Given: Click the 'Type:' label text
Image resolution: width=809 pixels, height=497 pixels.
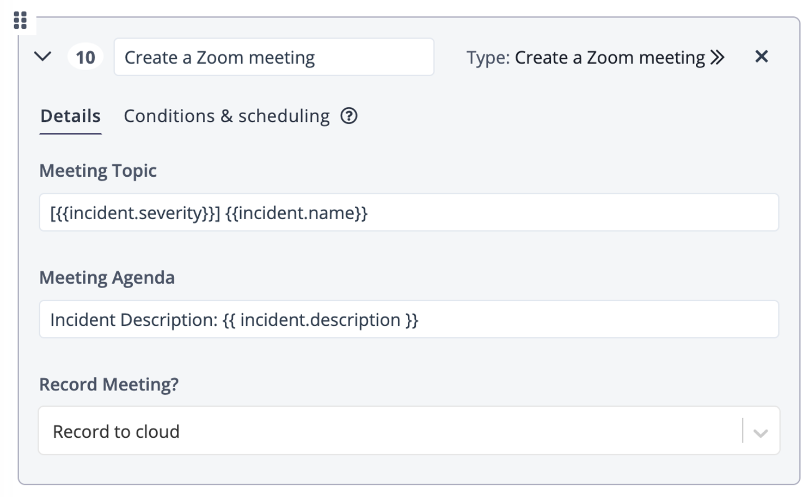Looking at the screenshot, I should [x=488, y=58].
